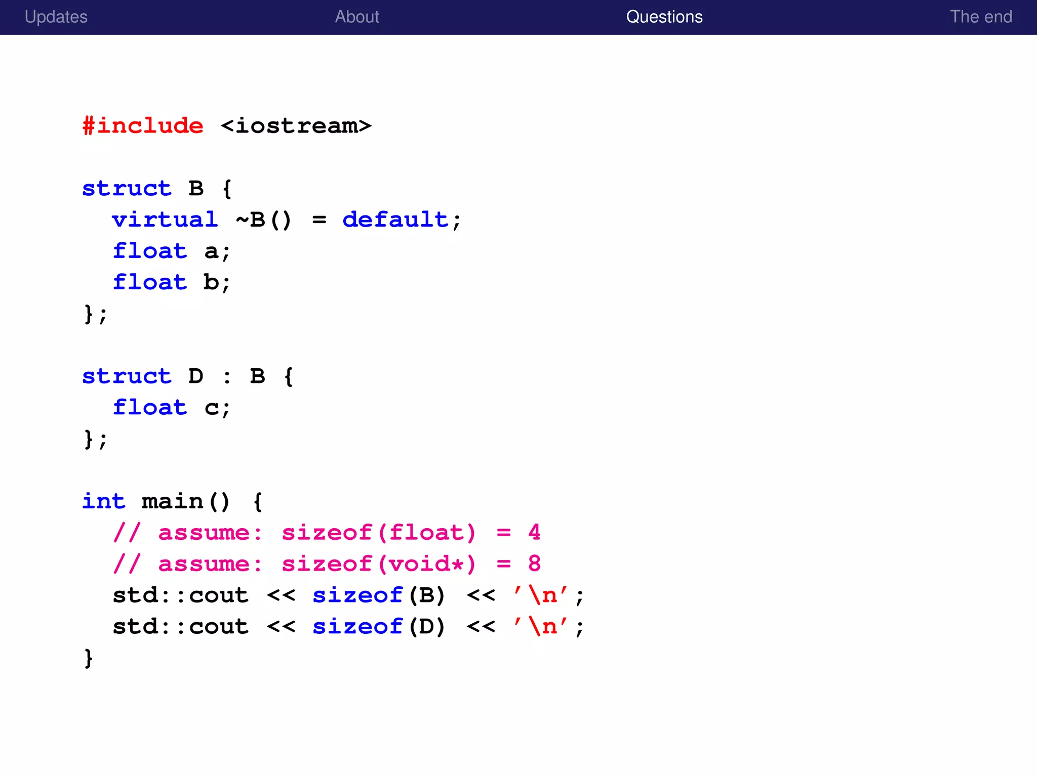Click sizeof(D) in the cout statement

[379, 627]
